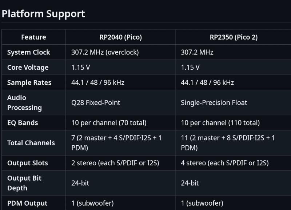Click the Feature column header

click(x=33, y=37)
